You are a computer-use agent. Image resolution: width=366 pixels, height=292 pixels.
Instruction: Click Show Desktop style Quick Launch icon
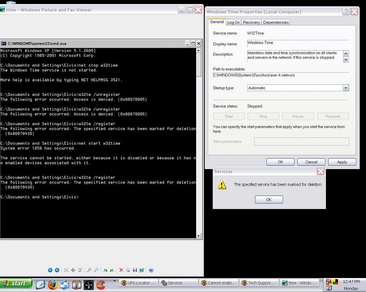[x=65, y=285]
